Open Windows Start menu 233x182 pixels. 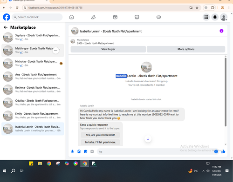point(4,171)
